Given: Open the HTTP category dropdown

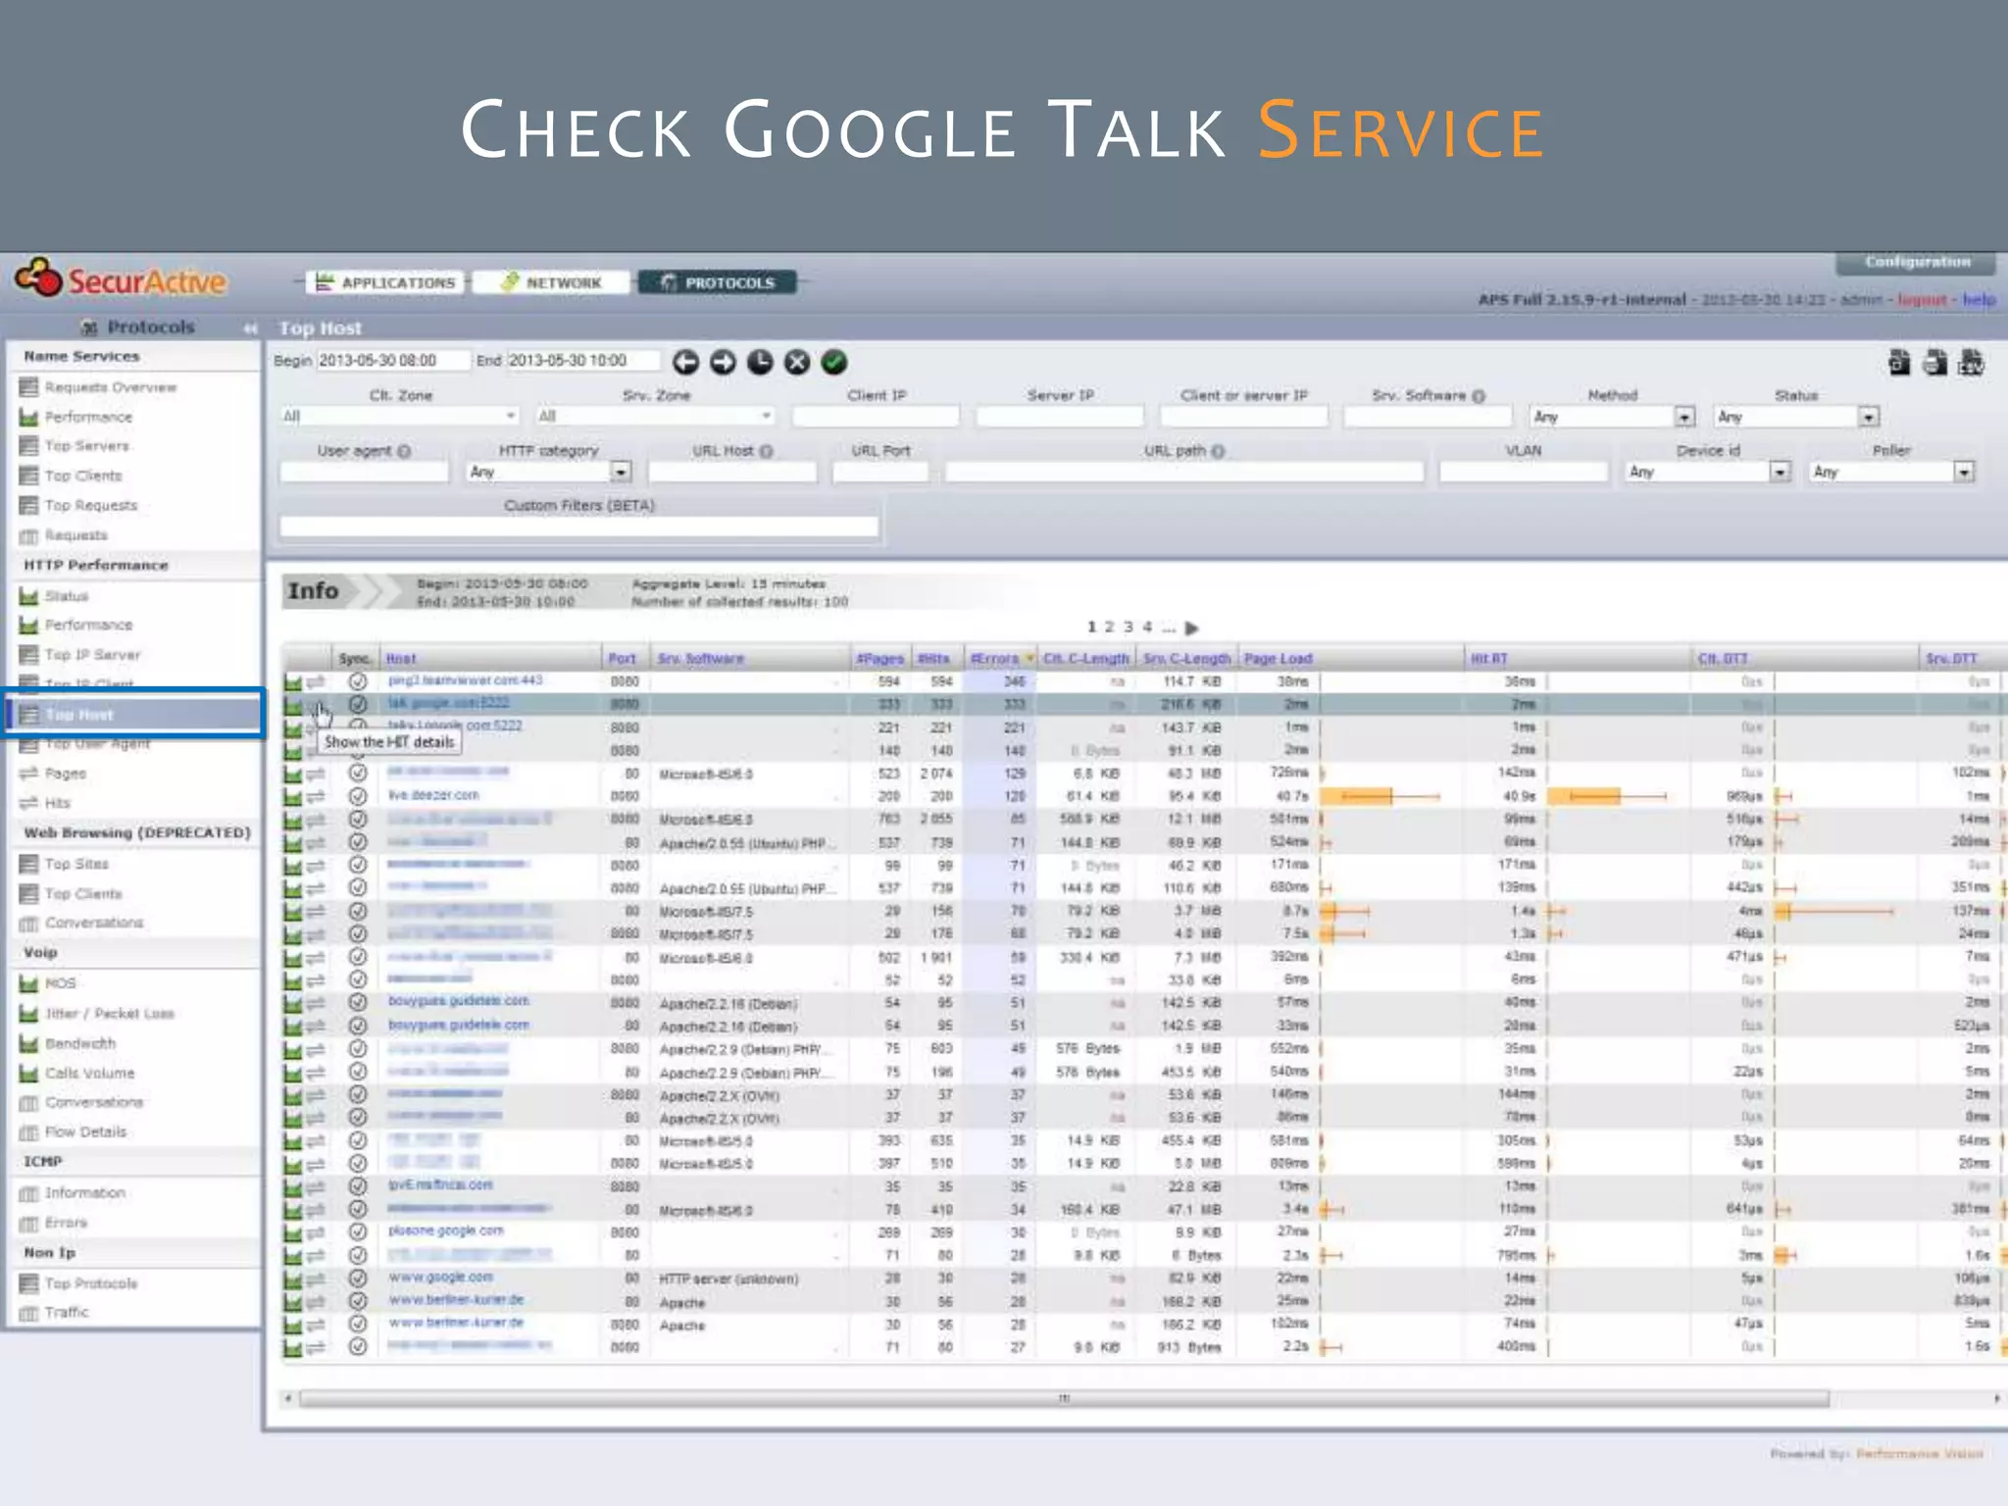Looking at the screenshot, I should pyautogui.click(x=548, y=473).
